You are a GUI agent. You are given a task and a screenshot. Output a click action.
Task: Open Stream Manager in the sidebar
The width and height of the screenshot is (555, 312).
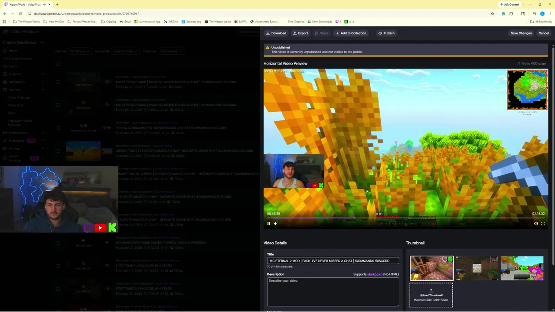20,58
